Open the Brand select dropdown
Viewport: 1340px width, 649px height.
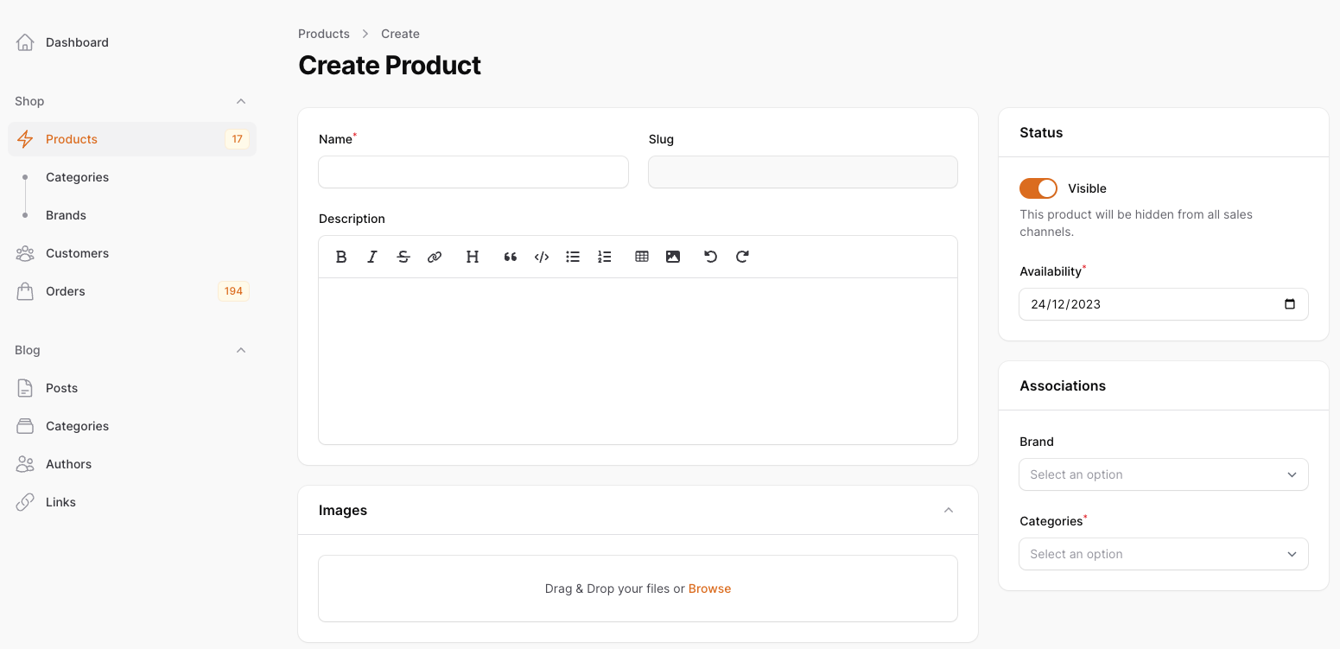[x=1164, y=474]
